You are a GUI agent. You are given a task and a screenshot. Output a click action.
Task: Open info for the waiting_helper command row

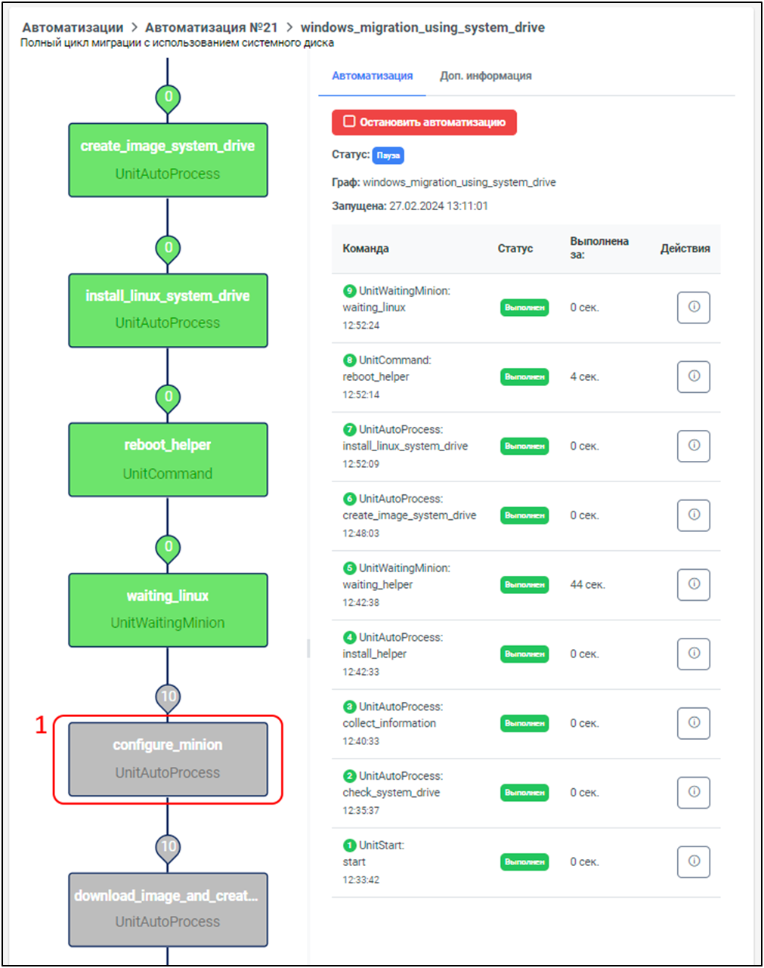pos(693,584)
